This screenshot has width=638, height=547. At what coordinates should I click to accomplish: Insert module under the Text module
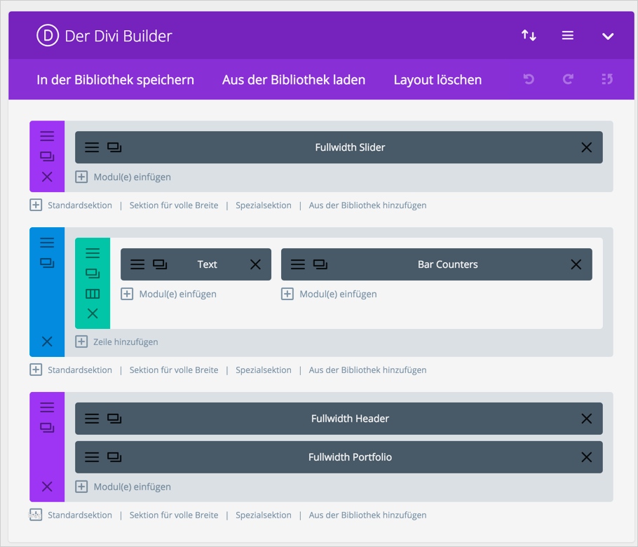click(x=169, y=294)
